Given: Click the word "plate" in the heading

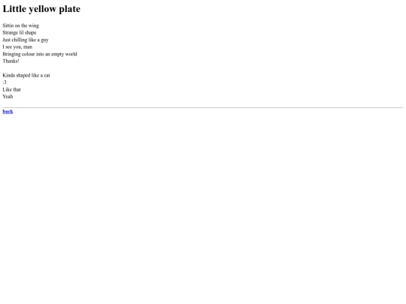Looking at the screenshot, I should 70,9.
